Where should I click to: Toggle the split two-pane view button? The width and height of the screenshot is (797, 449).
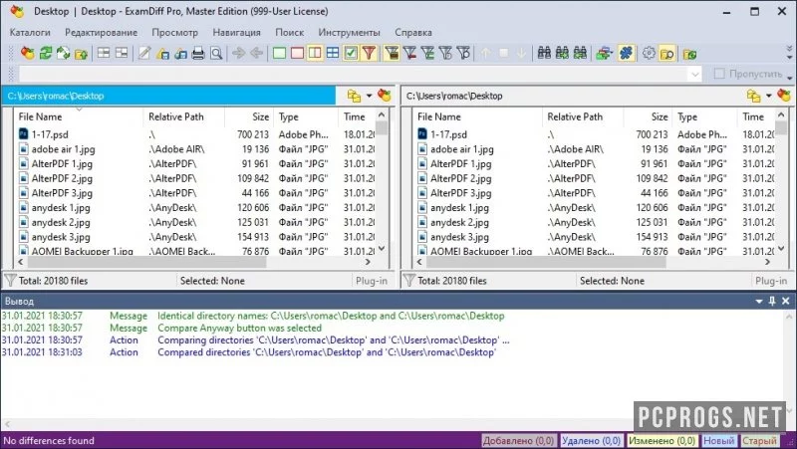(x=315, y=53)
